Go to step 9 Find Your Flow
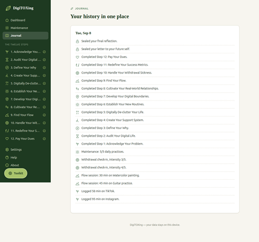Viewport: 259px width, 242px height. [x=25, y=115]
